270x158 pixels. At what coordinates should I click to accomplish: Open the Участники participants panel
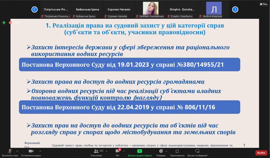(96, 153)
